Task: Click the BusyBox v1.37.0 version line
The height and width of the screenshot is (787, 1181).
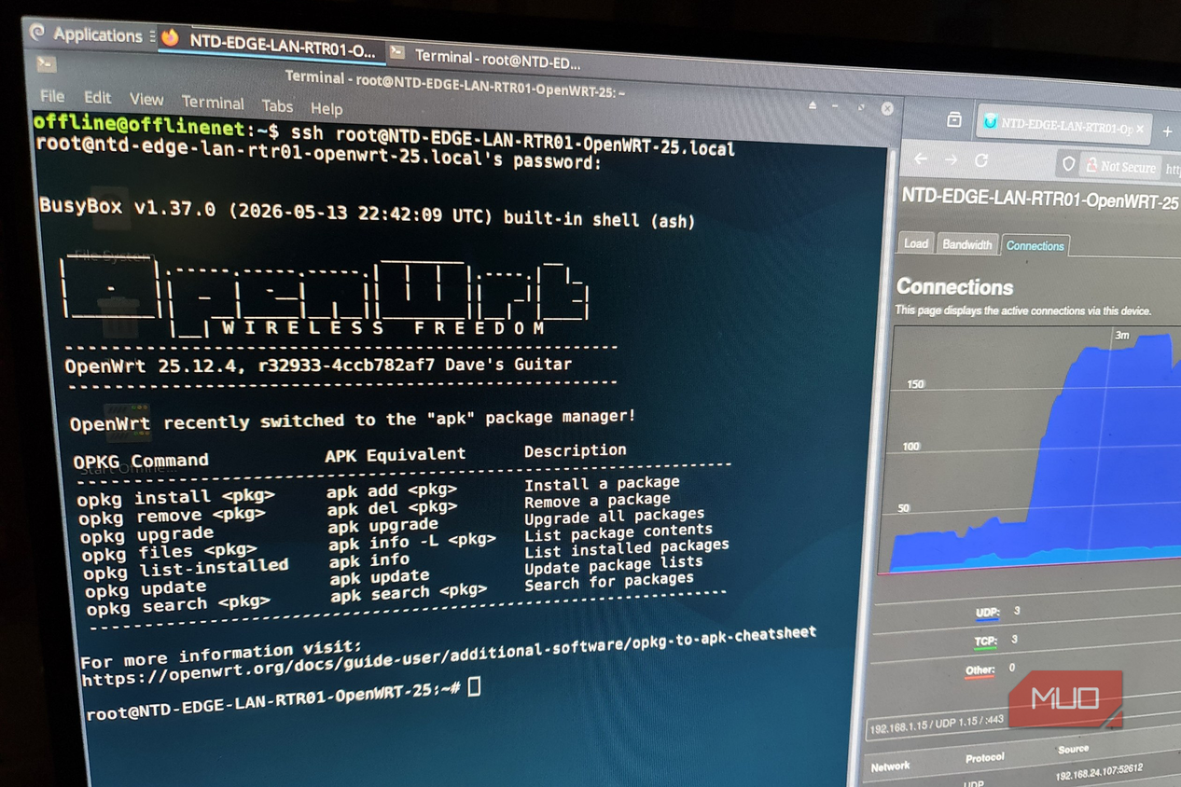Action: (367, 212)
